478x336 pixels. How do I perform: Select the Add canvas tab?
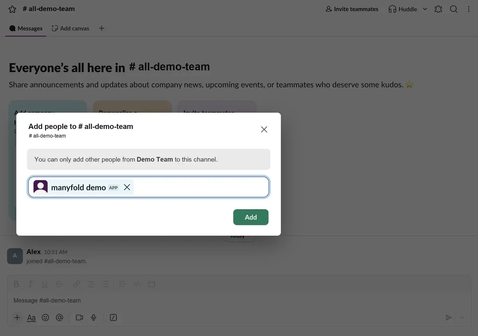pos(71,28)
